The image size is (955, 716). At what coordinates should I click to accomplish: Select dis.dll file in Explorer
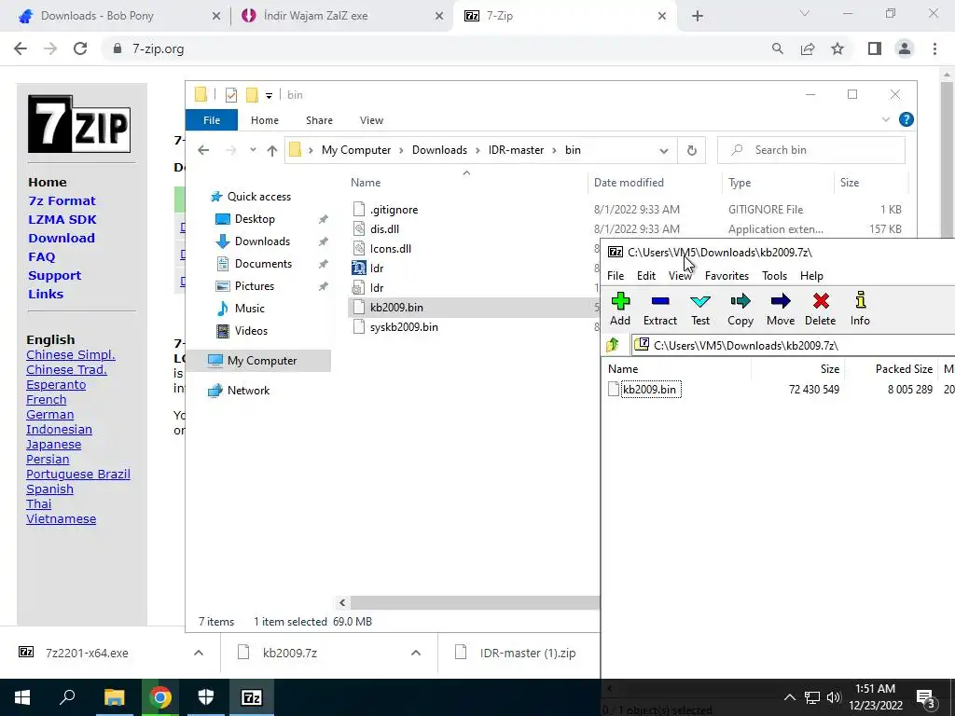point(384,229)
